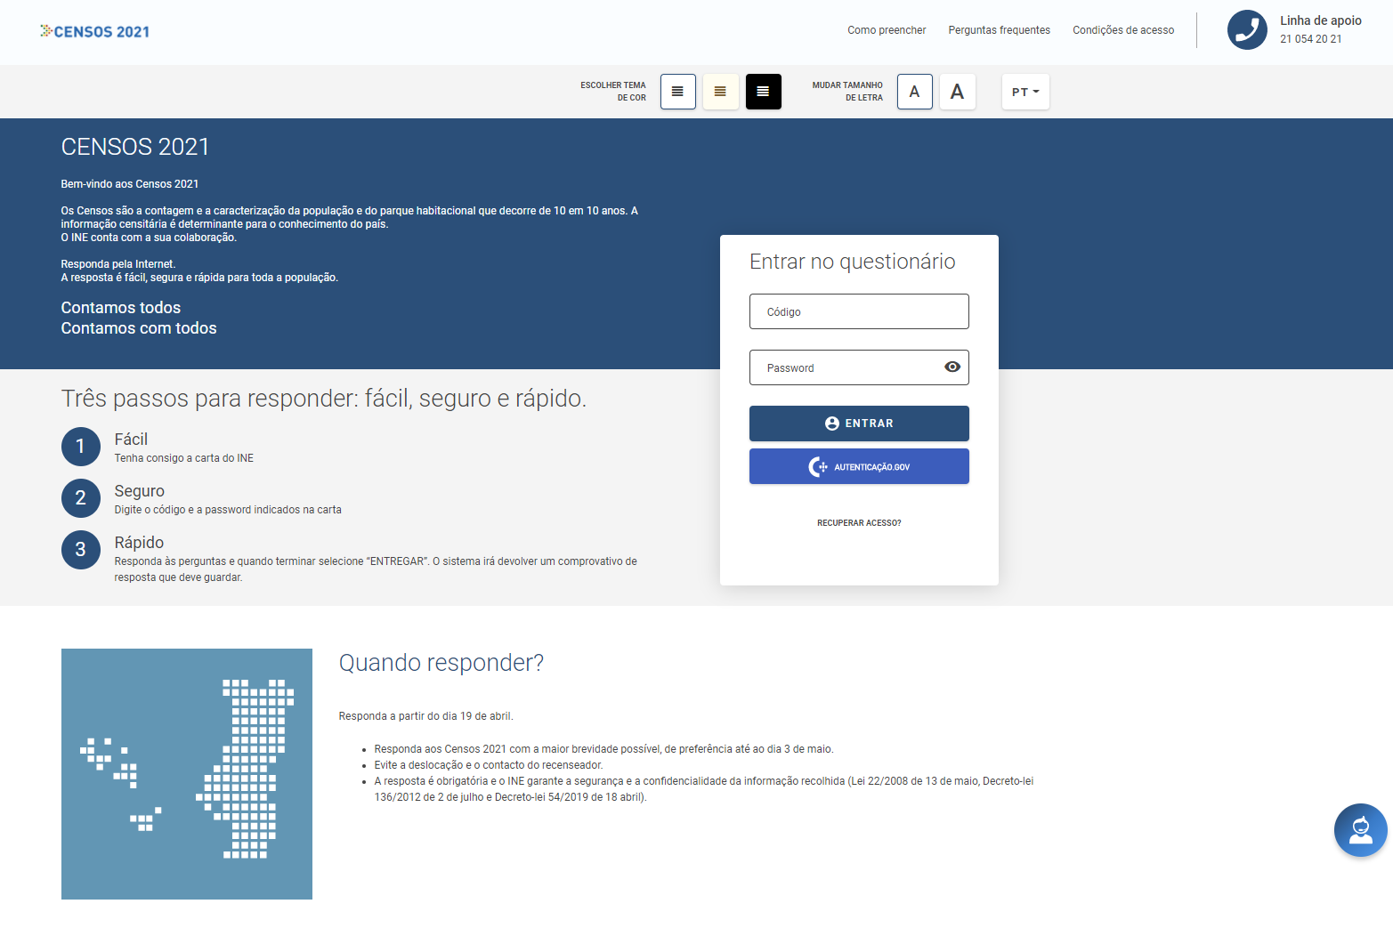Click the Censos 2021 logo
This screenshot has height=928, width=1393.
(95, 32)
